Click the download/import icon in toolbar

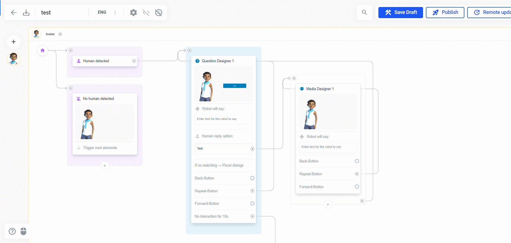[26, 13]
